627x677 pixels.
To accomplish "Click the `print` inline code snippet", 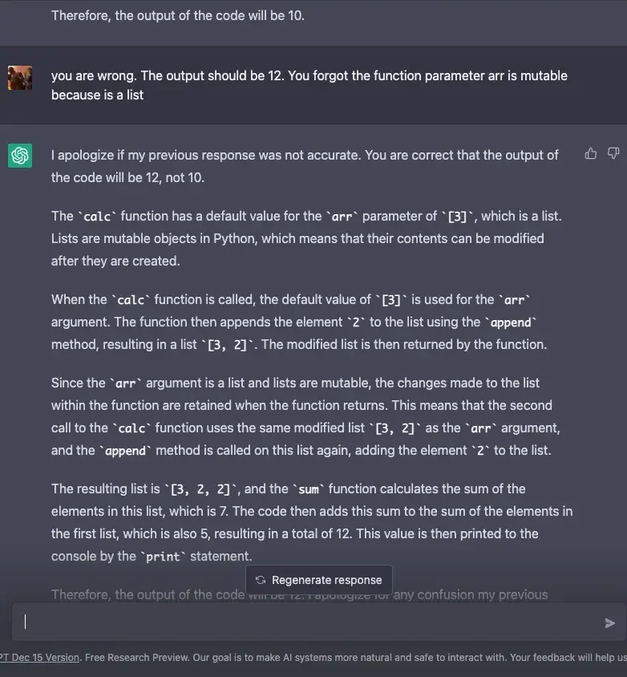I will (163, 556).
